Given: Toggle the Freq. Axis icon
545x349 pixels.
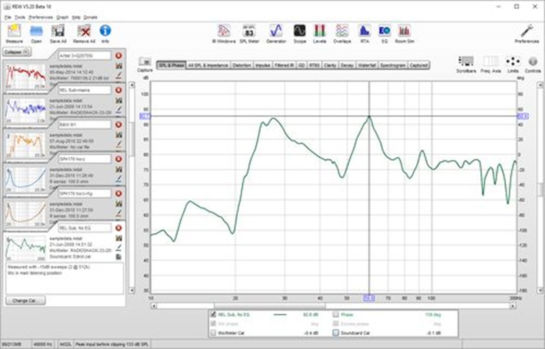Looking at the screenshot, I should click(x=490, y=65).
